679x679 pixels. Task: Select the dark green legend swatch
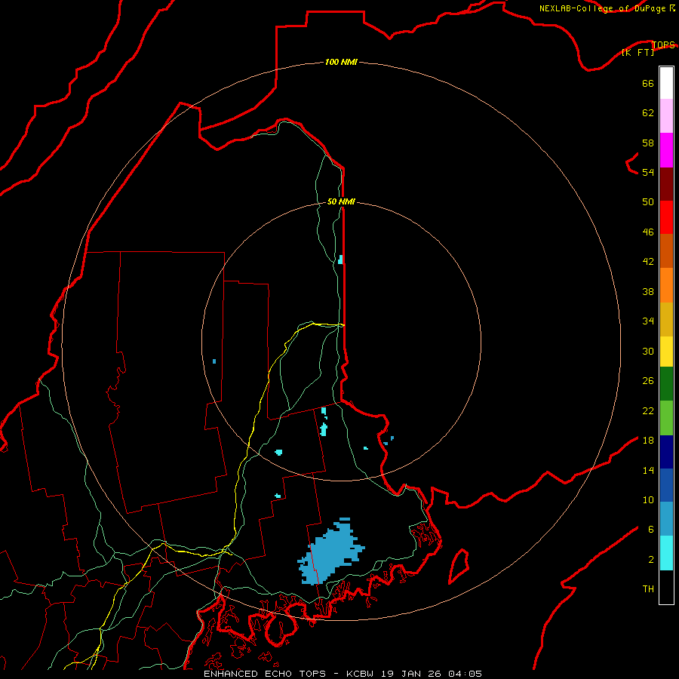pos(666,384)
